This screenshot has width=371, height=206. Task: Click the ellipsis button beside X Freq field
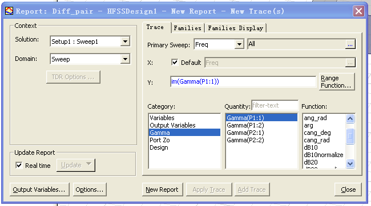[350, 63]
